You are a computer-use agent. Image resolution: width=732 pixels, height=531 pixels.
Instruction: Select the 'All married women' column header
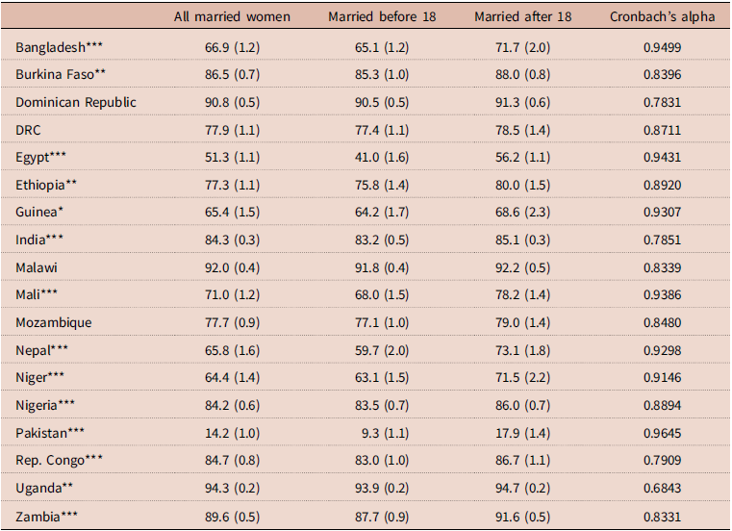(x=232, y=16)
